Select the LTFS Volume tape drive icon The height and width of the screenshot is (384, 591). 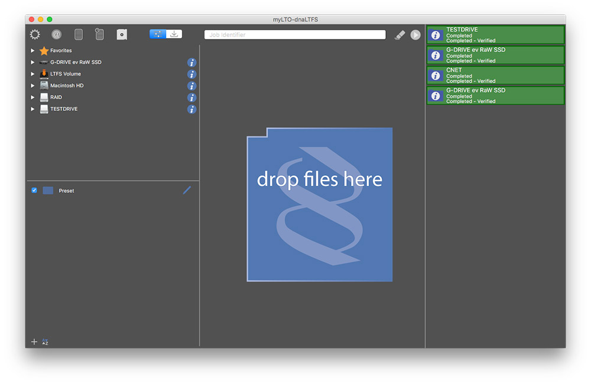click(44, 74)
